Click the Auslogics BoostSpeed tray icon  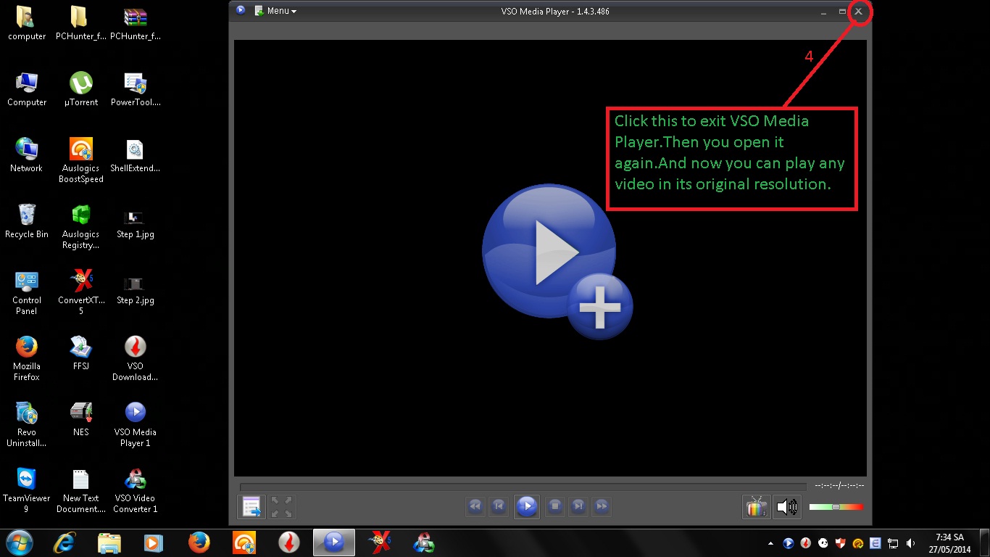(x=858, y=543)
